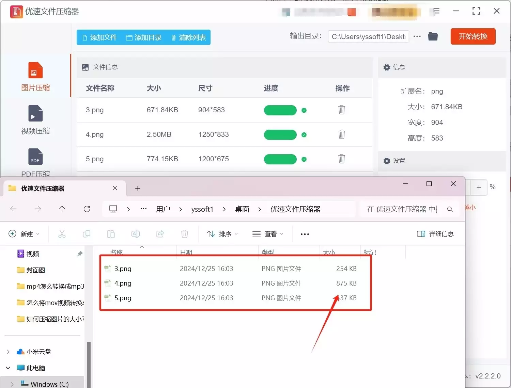The height and width of the screenshot is (388, 511).
Task: Click the 优速文件压缩器 breadcrumb
Action: pos(295,209)
